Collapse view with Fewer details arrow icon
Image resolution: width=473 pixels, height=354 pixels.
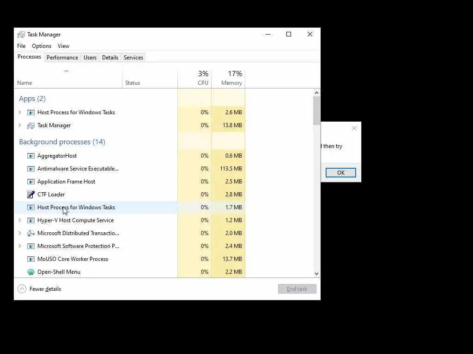click(x=22, y=289)
